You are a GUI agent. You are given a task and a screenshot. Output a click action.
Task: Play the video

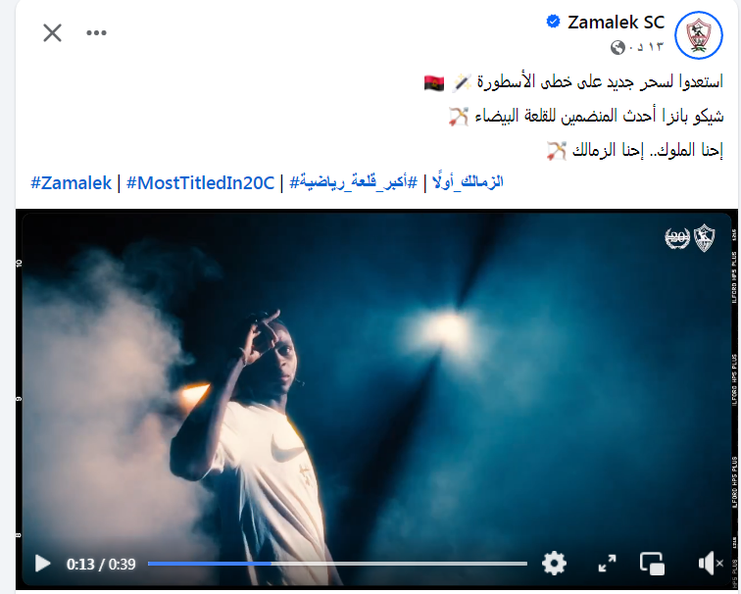tap(42, 564)
